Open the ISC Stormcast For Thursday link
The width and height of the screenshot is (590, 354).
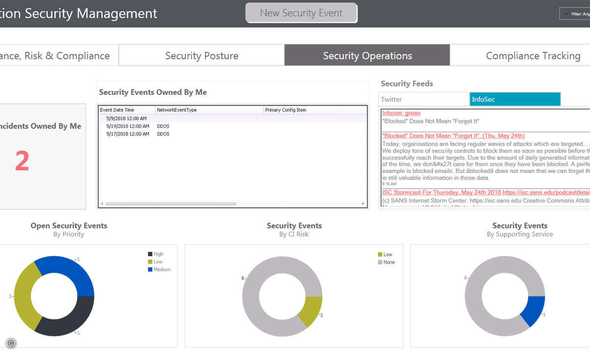[486, 192]
